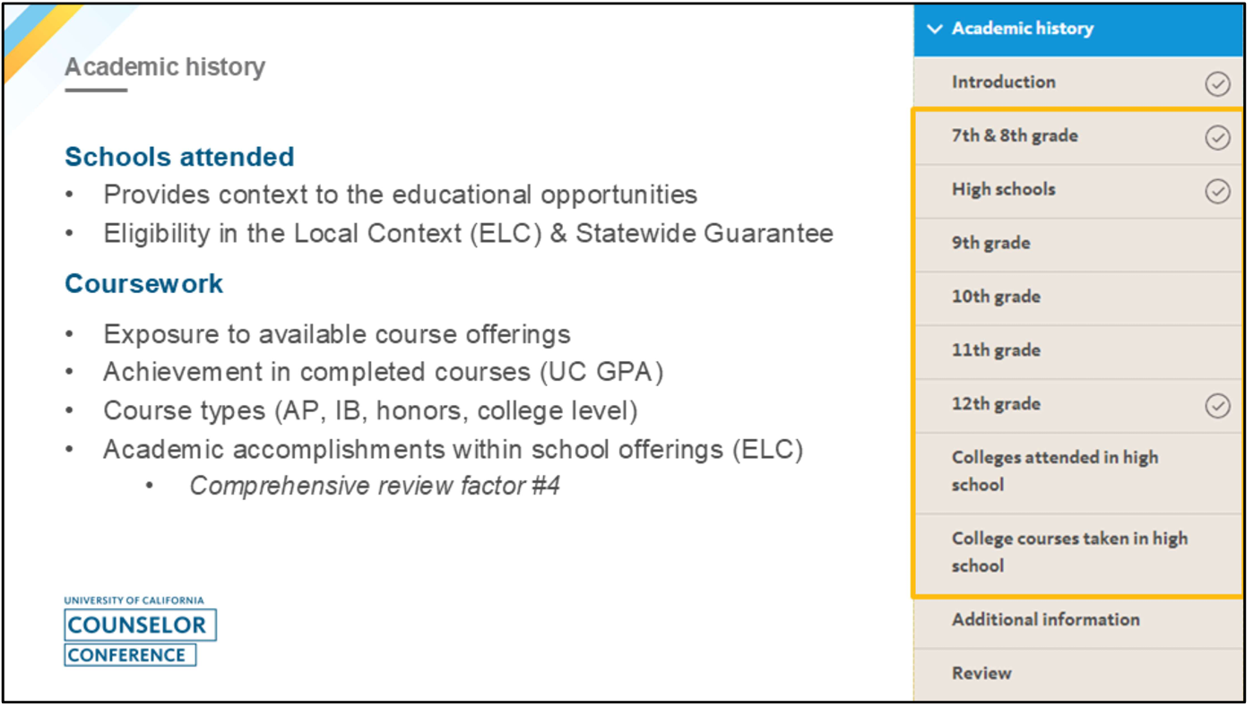This screenshot has width=1253, height=707.
Task: Select the 7th & 8th grade item
Action: [1015, 136]
